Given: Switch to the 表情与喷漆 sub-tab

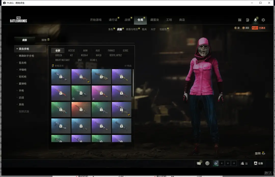Looking at the screenshot, I should [x=132, y=29].
